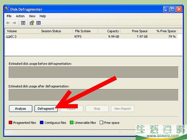This screenshot has height=140, width=187.
Task: Click the Disk Defragmenter title bar icon
Action: (7, 9)
